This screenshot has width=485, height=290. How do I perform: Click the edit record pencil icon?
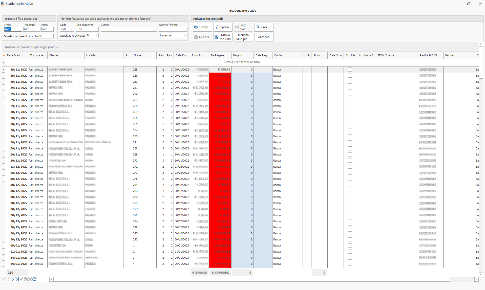pos(21,279)
